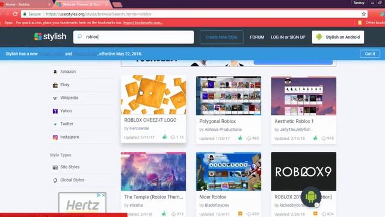Open Nicer Roblox thumbnail
This screenshot has width=385, height=217.
coord(229,171)
